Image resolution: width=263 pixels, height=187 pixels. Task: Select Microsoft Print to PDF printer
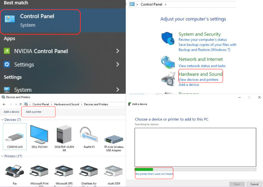(x=39, y=175)
